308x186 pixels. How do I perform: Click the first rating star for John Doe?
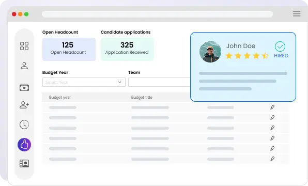tap(228, 56)
